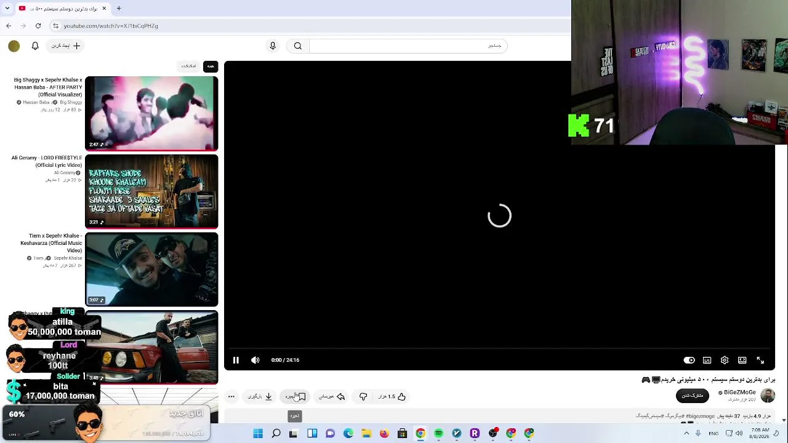Open Firefox from the taskbar

(x=384, y=434)
